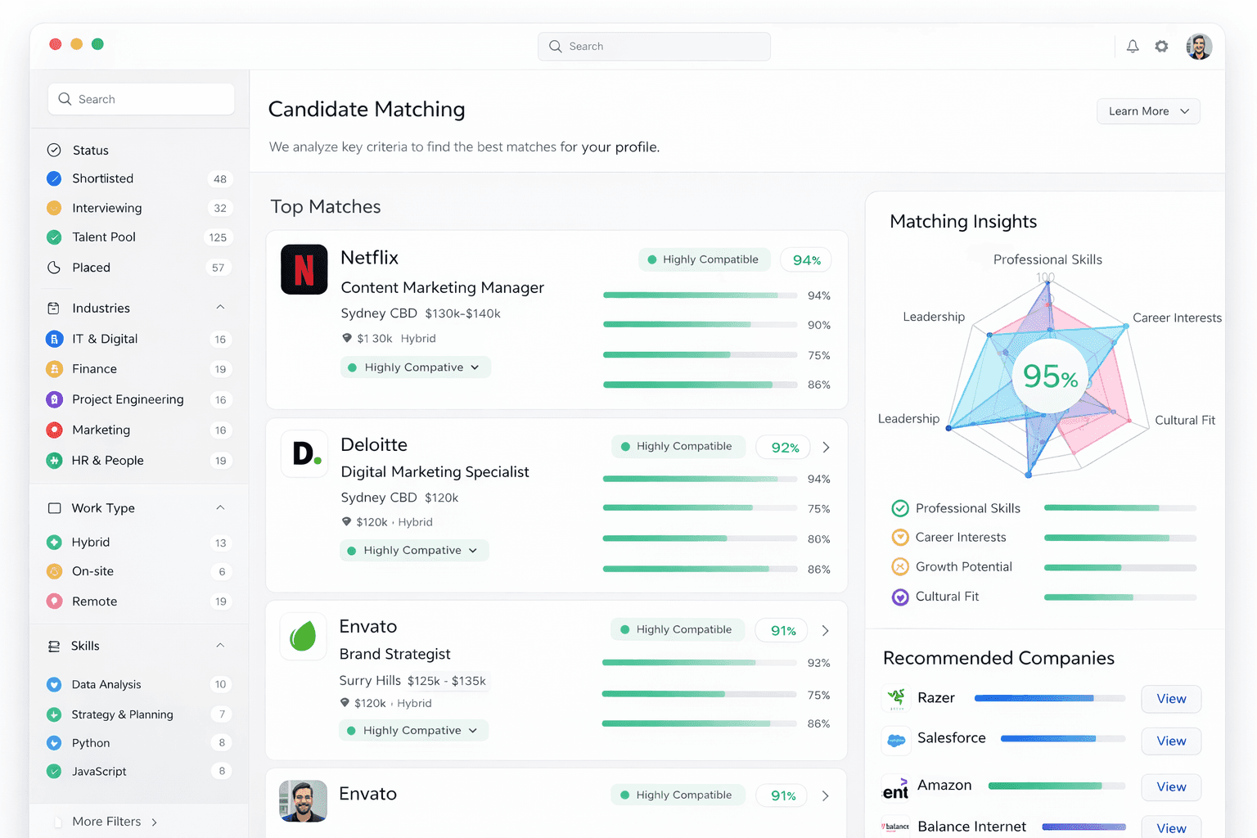
Task: Click Netflix Highly Compatible badge
Action: click(x=704, y=259)
